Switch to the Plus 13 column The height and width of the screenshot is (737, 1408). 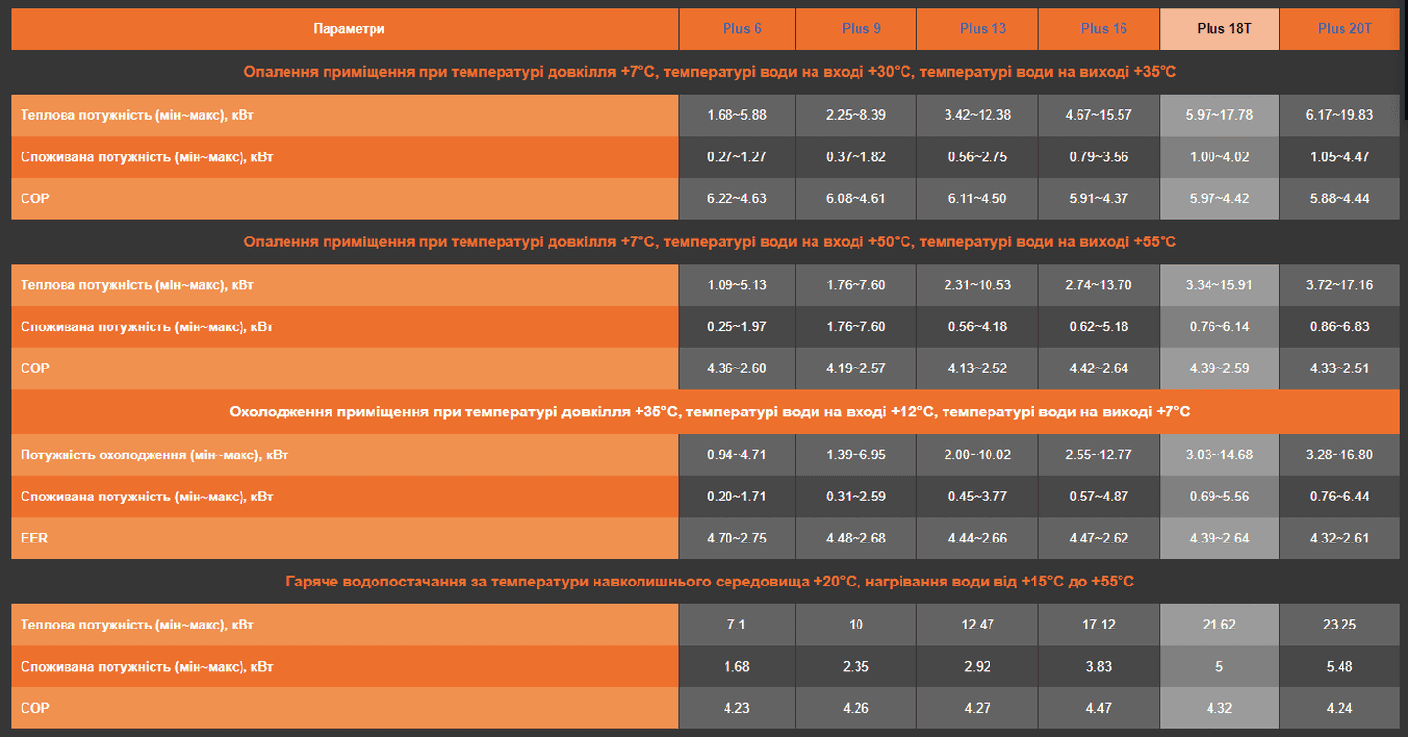983,28
